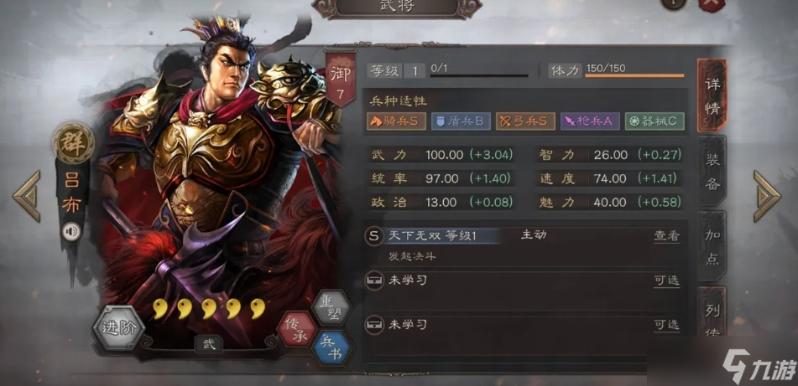Click the 进阶 hexagon icon
Viewport: 798px width, 386px height.
tap(118, 327)
